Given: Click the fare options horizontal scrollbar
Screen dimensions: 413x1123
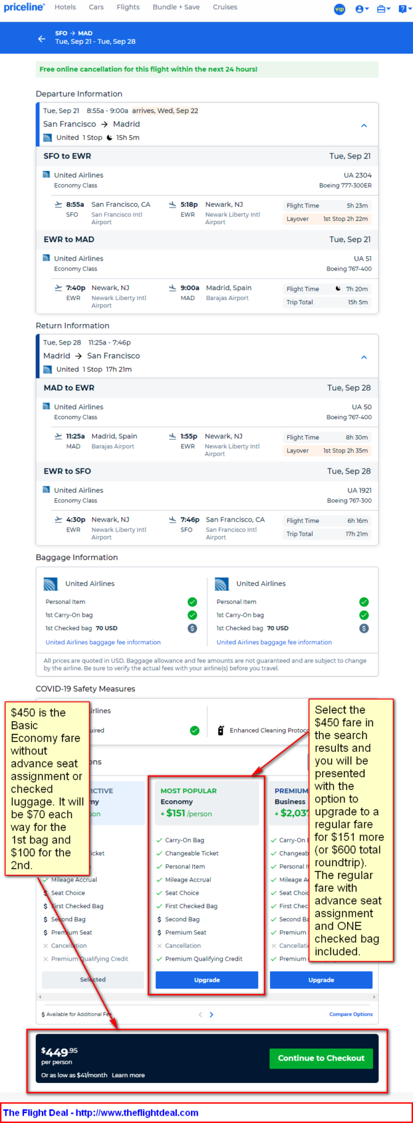Looking at the screenshot, I should pos(207,997).
